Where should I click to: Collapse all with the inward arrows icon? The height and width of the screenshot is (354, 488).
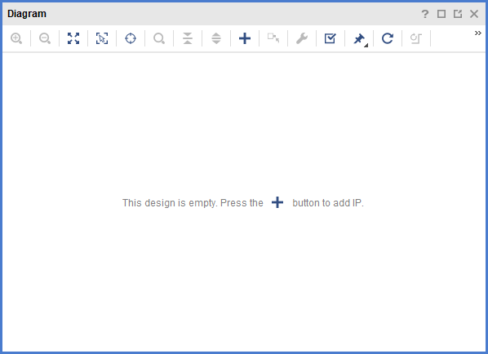188,38
